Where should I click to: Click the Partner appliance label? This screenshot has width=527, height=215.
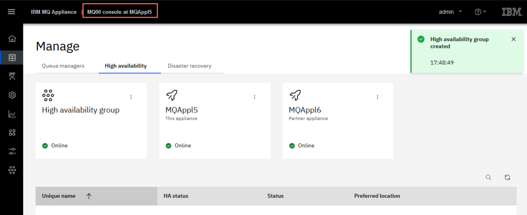(308, 118)
